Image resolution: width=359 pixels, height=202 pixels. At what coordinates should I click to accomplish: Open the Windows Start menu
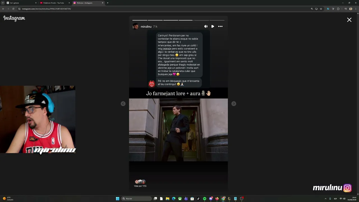click(x=118, y=199)
